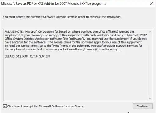Click the support.microsoft.com URL in the license
The width and height of the screenshot is (156, 113).
click(83, 49)
